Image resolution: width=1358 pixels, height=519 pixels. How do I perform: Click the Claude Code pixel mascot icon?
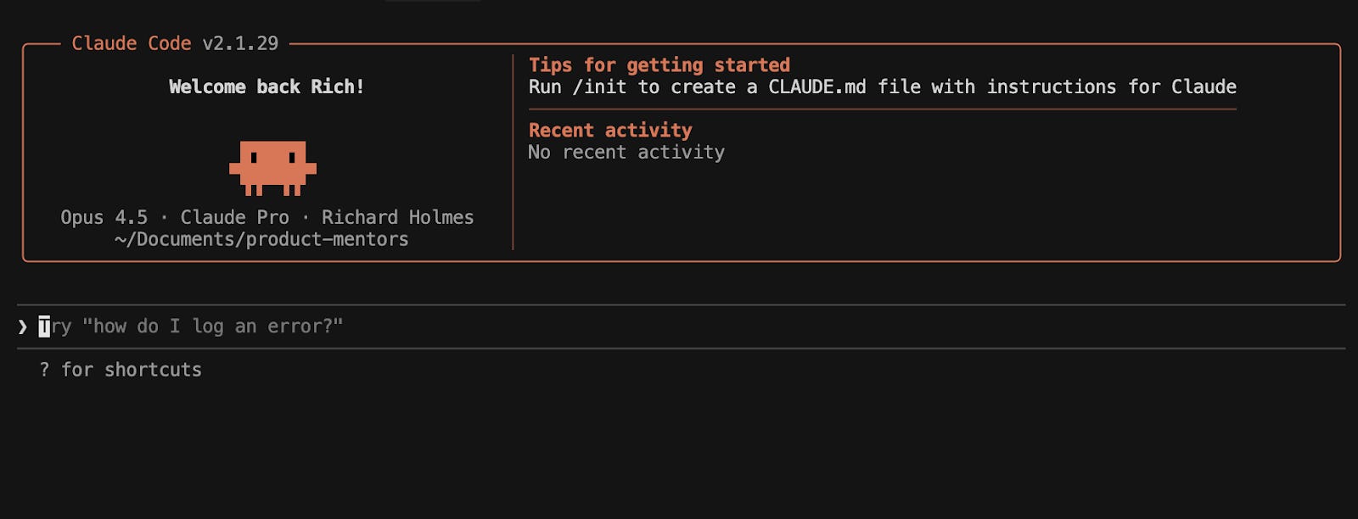coord(272,169)
